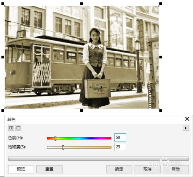Click the 色度(H) hue slider handle
This screenshot has width=193, height=177.
pyautogui.click(x=56, y=138)
